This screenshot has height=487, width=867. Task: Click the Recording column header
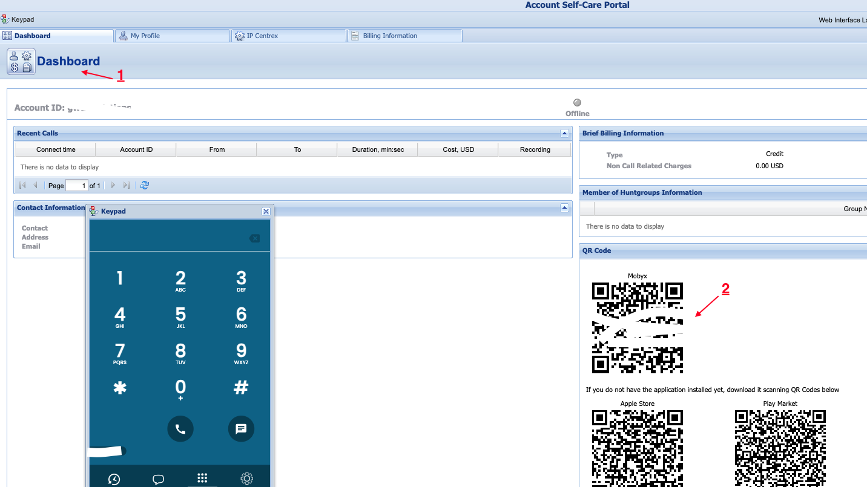coord(535,149)
